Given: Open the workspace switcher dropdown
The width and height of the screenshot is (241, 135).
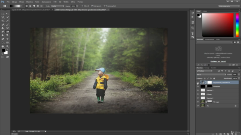Looking at the screenshot, I should 229,6.
